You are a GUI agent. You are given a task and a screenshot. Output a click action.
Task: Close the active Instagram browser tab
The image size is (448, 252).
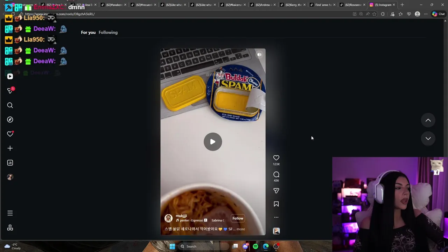(394, 5)
